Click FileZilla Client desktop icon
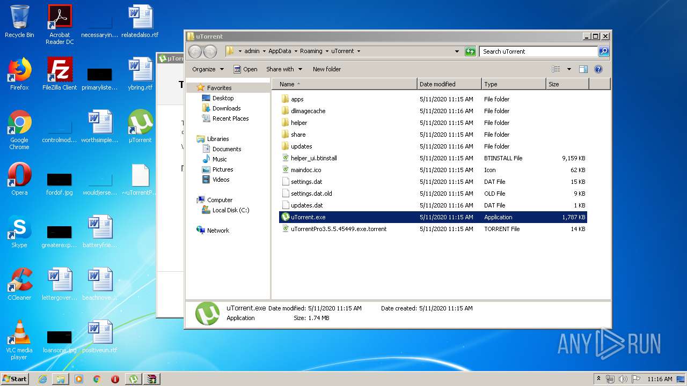The width and height of the screenshot is (687, 386). [60, 74]
